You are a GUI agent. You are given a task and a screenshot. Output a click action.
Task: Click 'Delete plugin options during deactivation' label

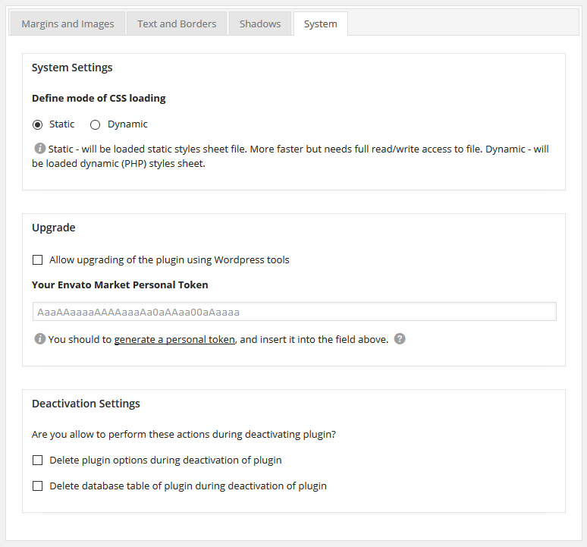point(165,461)
